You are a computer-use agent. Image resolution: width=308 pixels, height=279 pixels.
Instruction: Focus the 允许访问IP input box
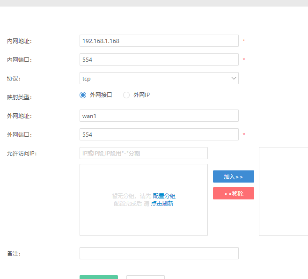(144, 153)
